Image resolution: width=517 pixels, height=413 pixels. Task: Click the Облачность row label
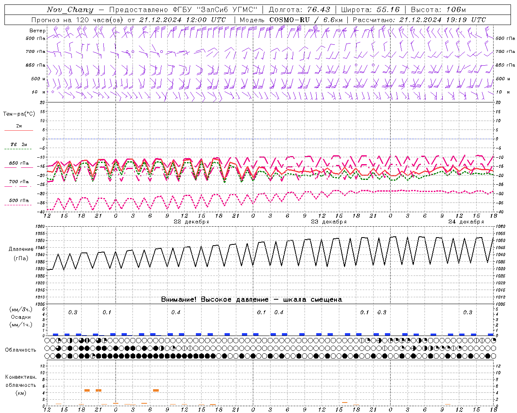[x=21, y=350]
